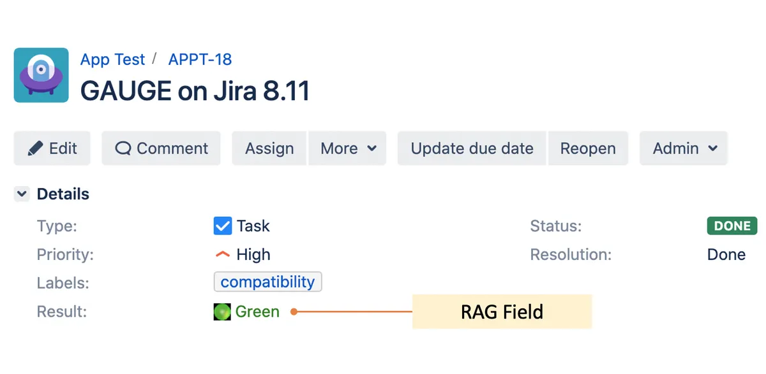This screenshot has height=374, width=766.
Task: Click the Result: field label
Action: [62, 312]
